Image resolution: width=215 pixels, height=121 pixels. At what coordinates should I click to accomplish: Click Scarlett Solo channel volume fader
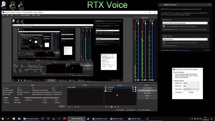pyautogui.click(x=152, y=24)
